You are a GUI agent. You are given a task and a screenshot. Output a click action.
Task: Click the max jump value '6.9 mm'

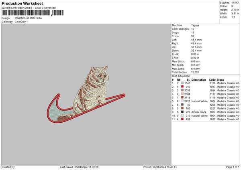(196, 69)
